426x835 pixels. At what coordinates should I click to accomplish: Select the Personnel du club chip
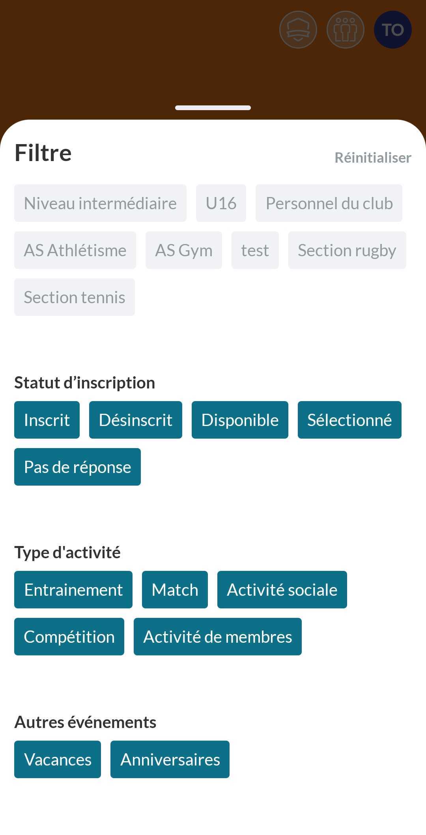point(329,203)
